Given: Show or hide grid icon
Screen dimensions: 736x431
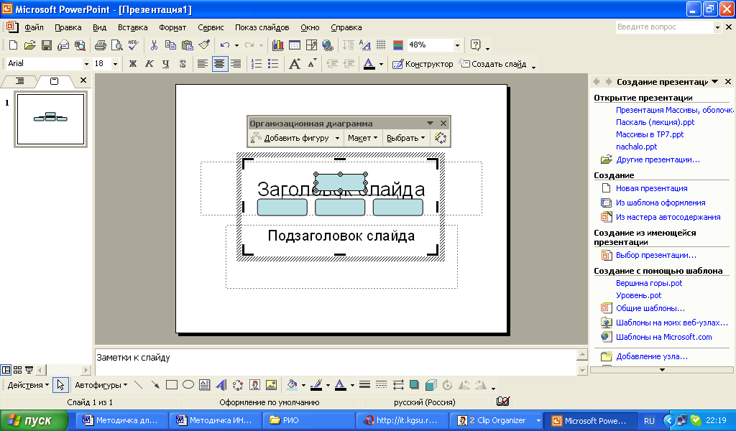Looking at the screenshot, I should point(381,45).
